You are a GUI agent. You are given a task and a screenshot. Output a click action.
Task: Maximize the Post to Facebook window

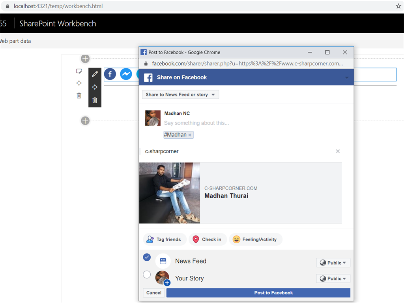(327, 53)
